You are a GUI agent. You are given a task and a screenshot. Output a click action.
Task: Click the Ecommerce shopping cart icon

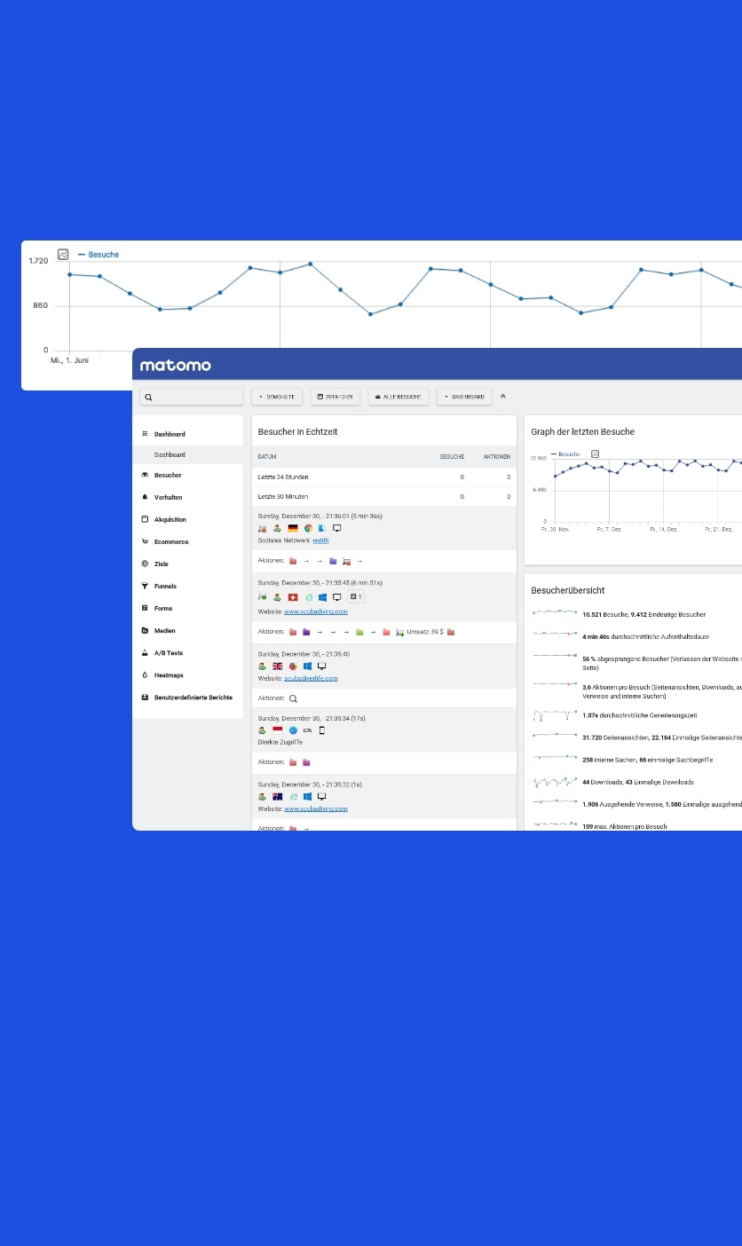(x=145, y=541)
